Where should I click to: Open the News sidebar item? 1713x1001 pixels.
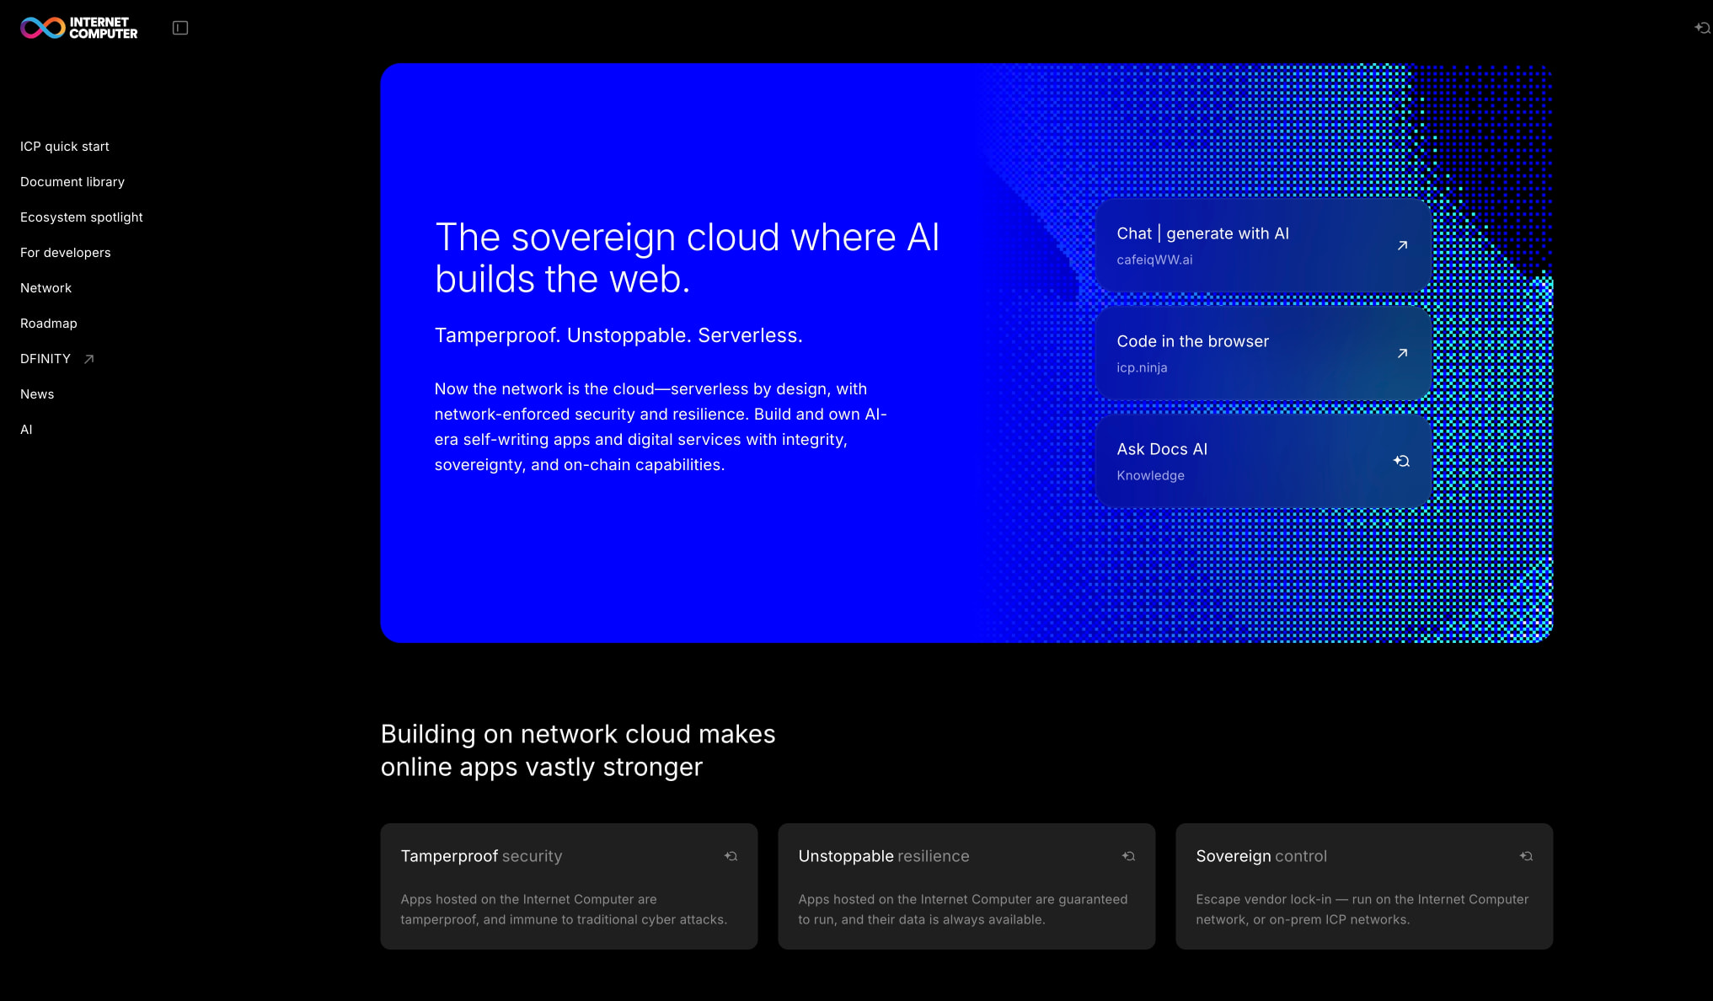click(x=37, y=394)
